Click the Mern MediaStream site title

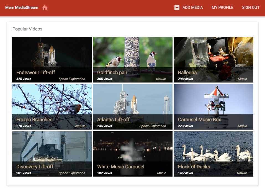[22, 8]
